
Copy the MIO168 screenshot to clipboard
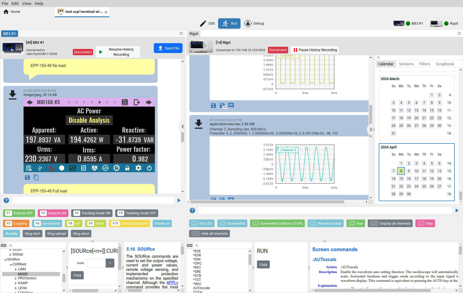pos(36,177)
